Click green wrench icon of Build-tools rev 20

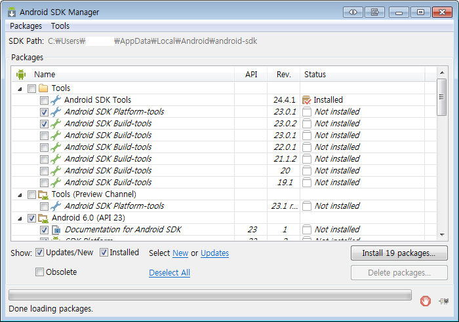pos(56,171)
